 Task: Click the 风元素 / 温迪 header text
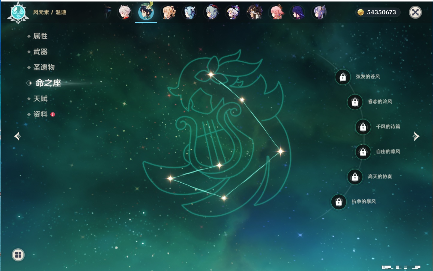50,12
